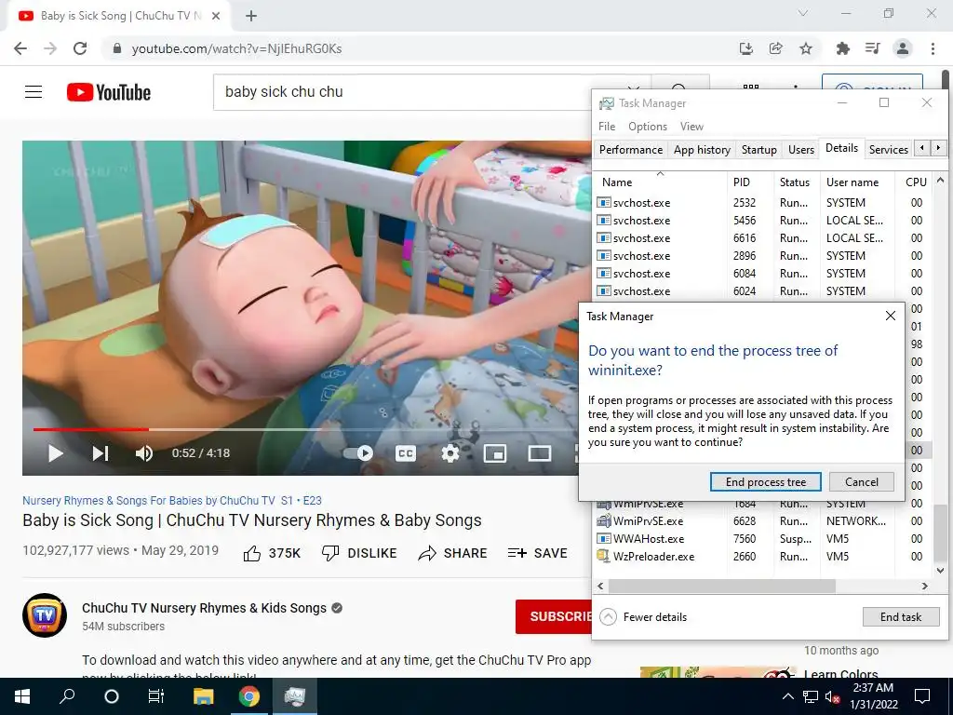Image resolution: width=953 pixels, height=715 pixels.
Task: Open taskbar search magnifier
Action: (67, 696)
